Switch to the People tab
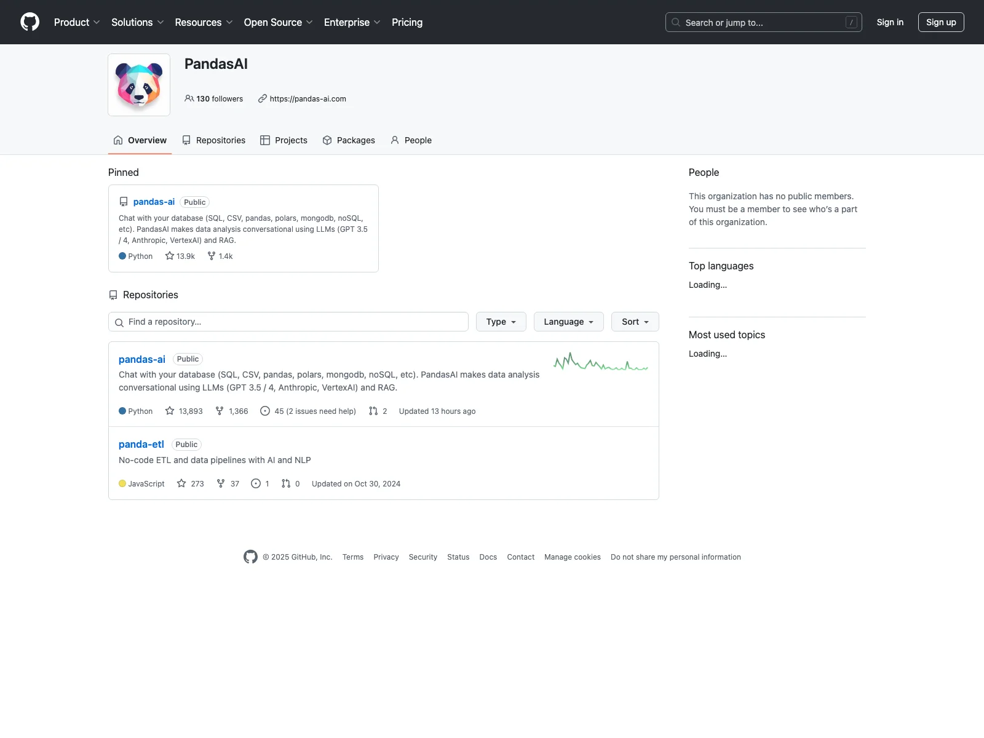The image size is (984, 738). (411, 140)
